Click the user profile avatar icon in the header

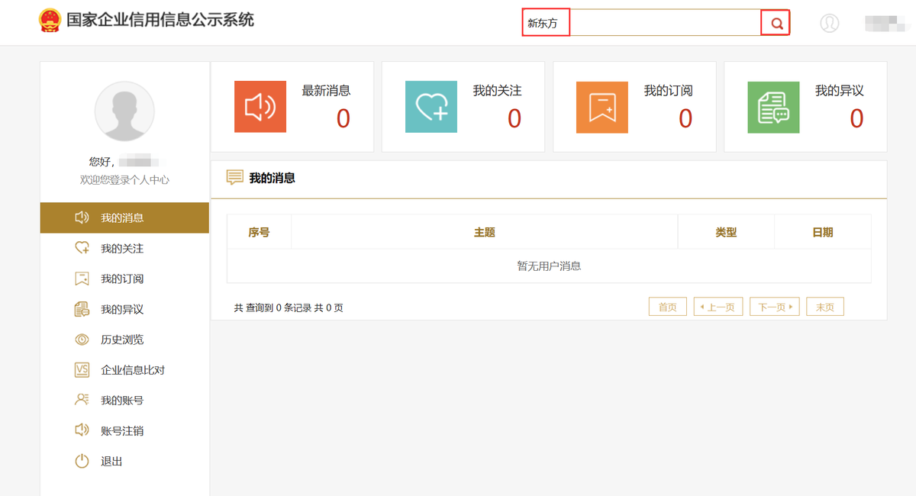pyautogui.click(x=830, y=23)
